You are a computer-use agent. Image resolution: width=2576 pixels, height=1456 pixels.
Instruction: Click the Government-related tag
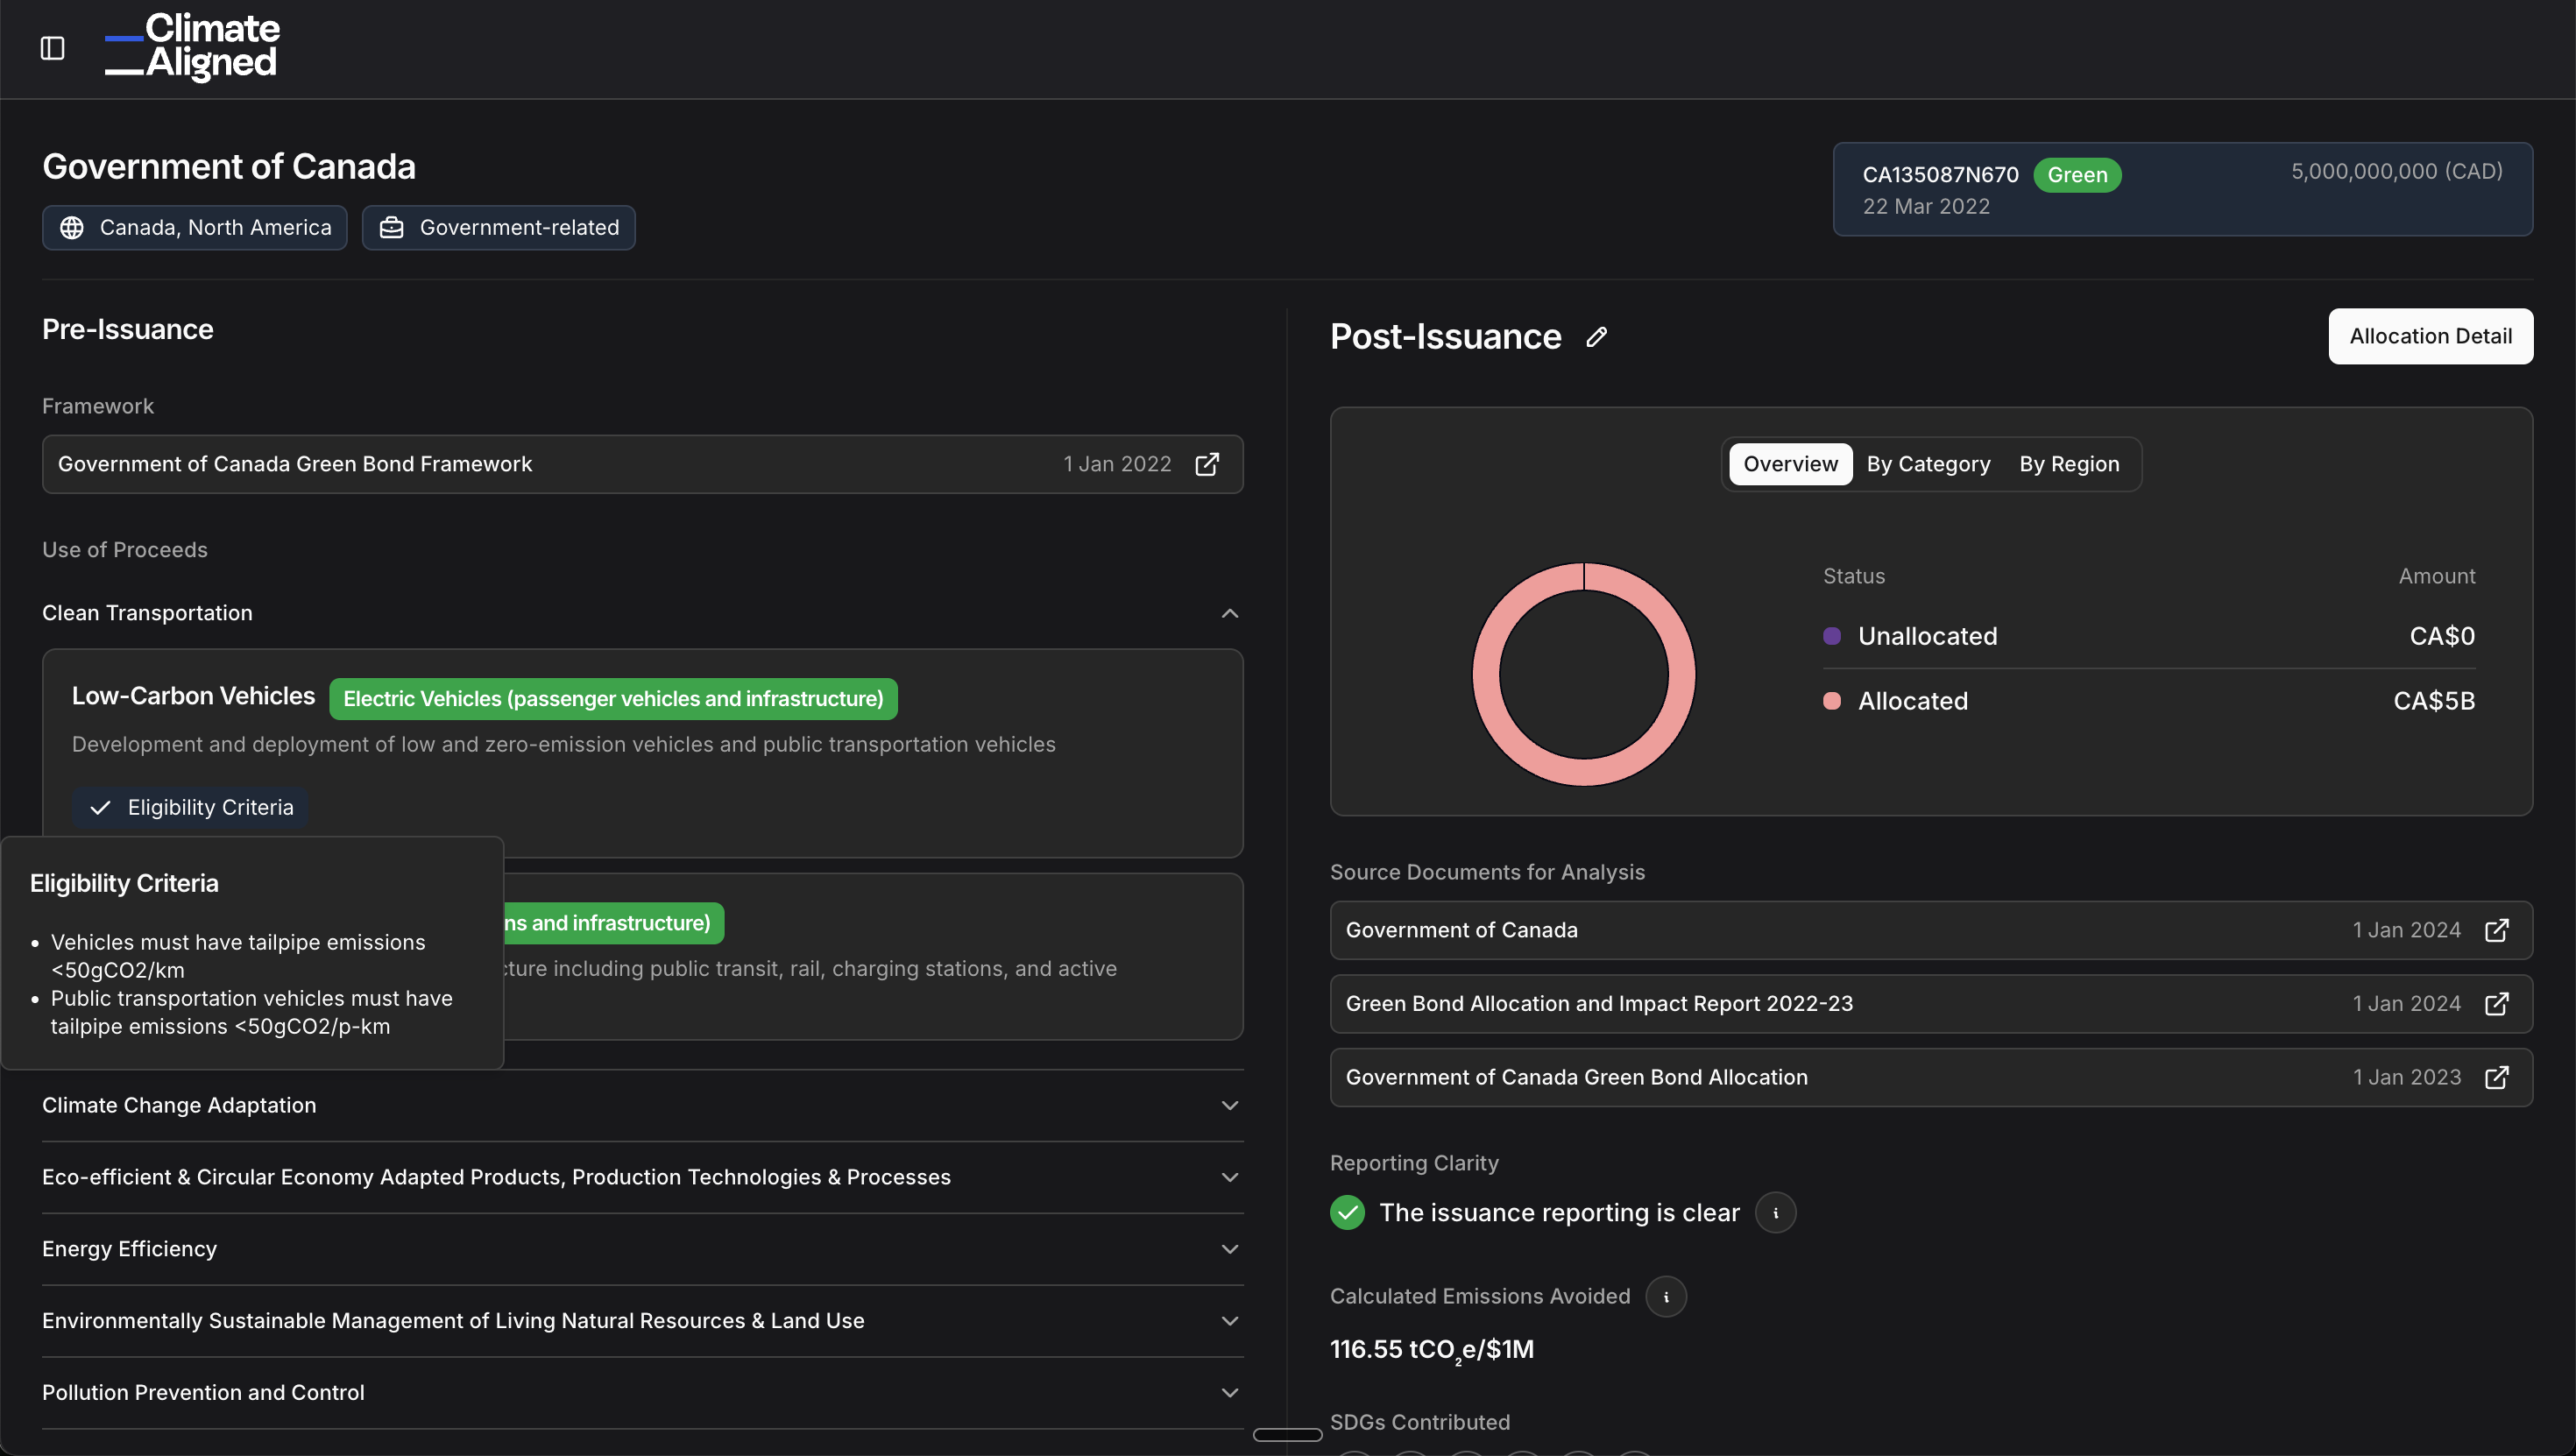coord(498,228)
